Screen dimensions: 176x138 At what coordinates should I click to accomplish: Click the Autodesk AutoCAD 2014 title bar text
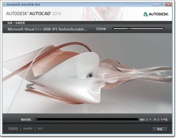[24, 5]
